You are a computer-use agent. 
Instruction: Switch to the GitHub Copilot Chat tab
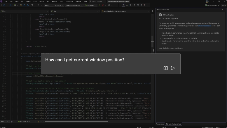point(173,124)
